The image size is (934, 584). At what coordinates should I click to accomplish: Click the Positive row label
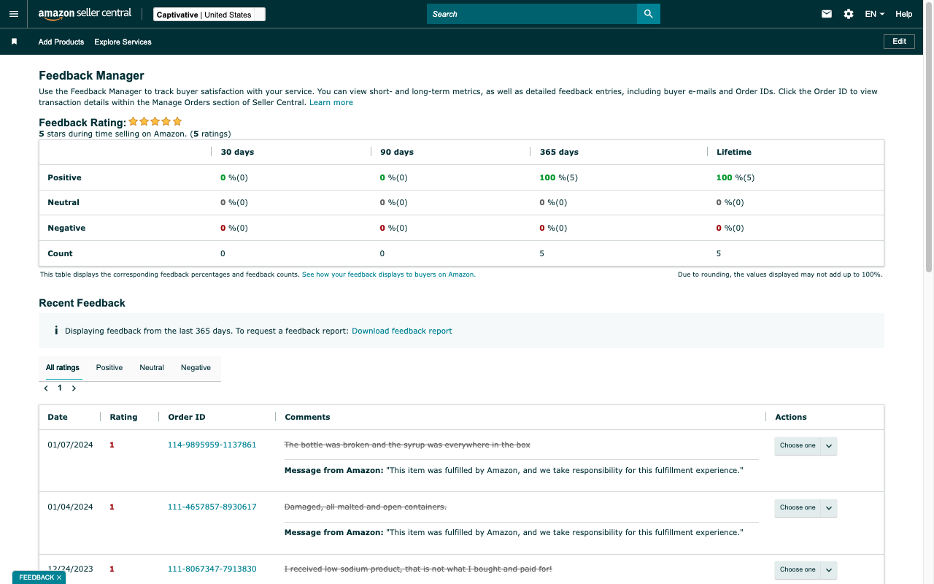point(64,177)
